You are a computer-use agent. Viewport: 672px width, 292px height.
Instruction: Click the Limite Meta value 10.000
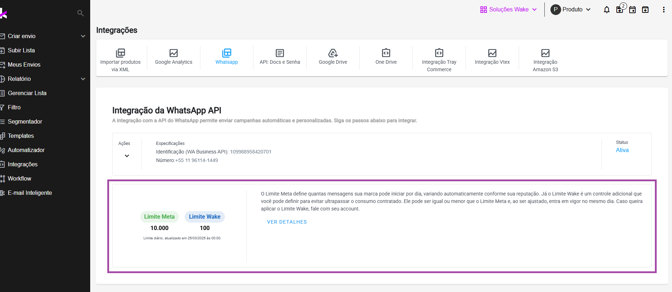[x=159, y=228]
